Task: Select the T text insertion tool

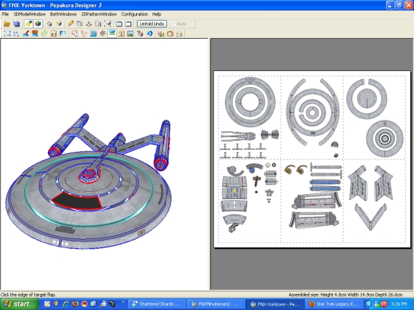Action: tap(122, 34)
